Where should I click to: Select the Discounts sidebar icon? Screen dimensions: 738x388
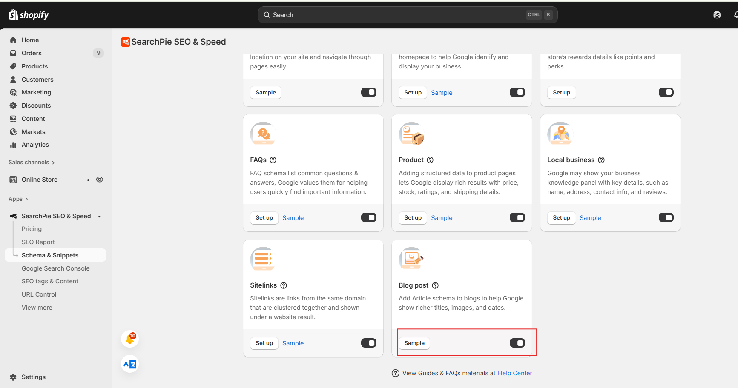[x=13, y=105]
